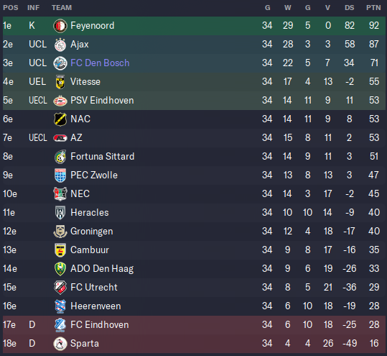Sort by the DS column header
Image resolution: width=387 pixels, height=356 pixels.
(x=349, y=8)
